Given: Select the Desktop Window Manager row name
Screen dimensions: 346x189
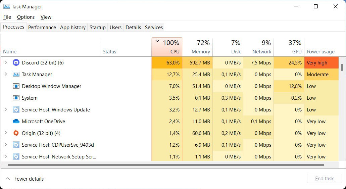Looking at the screenshot, I should [x=51, y=86].
